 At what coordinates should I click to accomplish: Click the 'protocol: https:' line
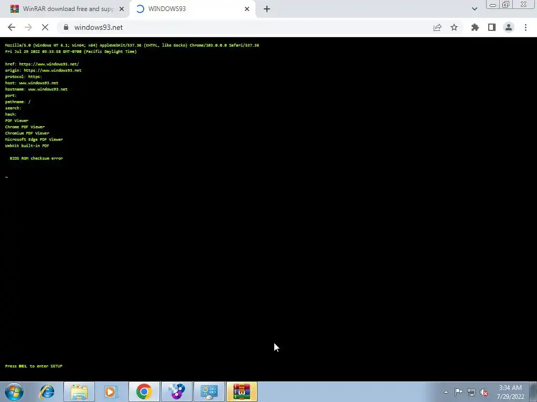pos(23,76)
